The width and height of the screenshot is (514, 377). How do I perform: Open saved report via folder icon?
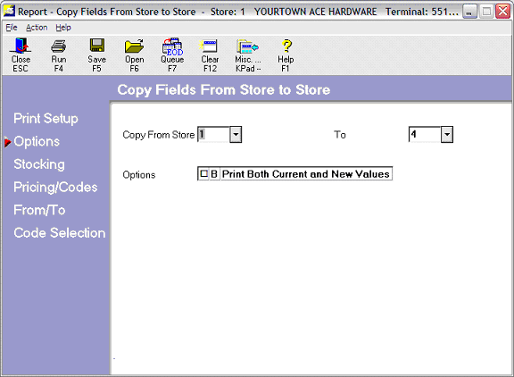[x=135, y=54]
